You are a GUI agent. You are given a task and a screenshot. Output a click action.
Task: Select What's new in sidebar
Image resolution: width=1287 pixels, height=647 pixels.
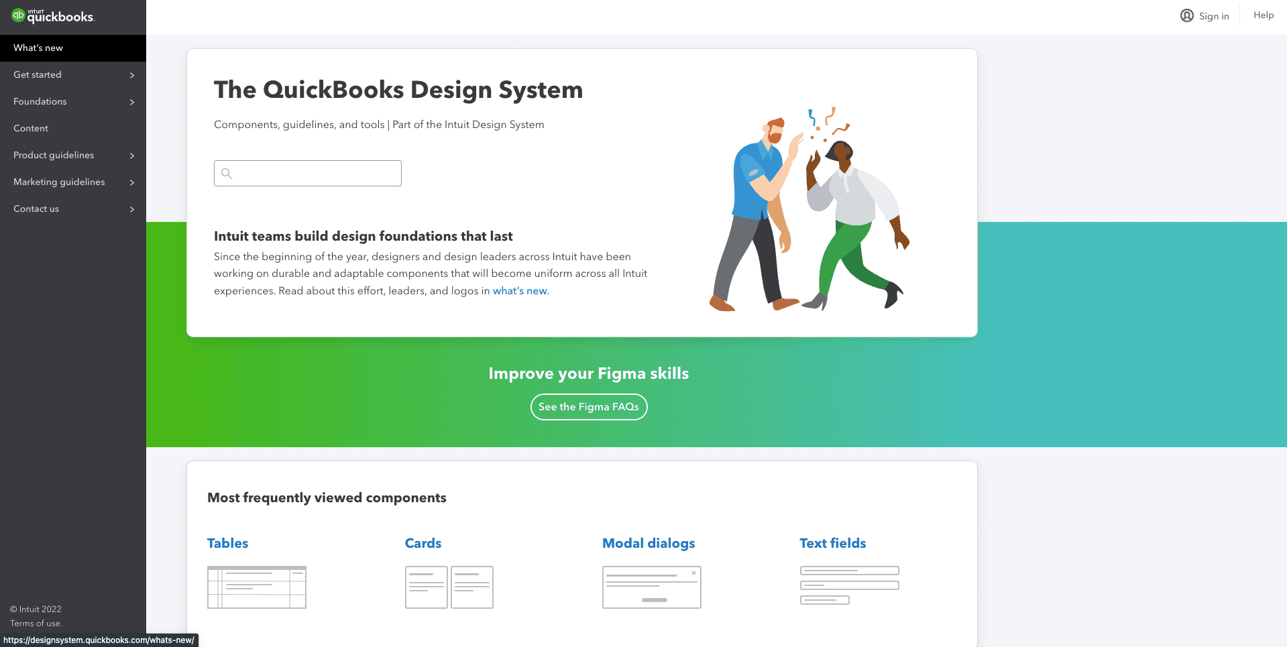(73, 48)
